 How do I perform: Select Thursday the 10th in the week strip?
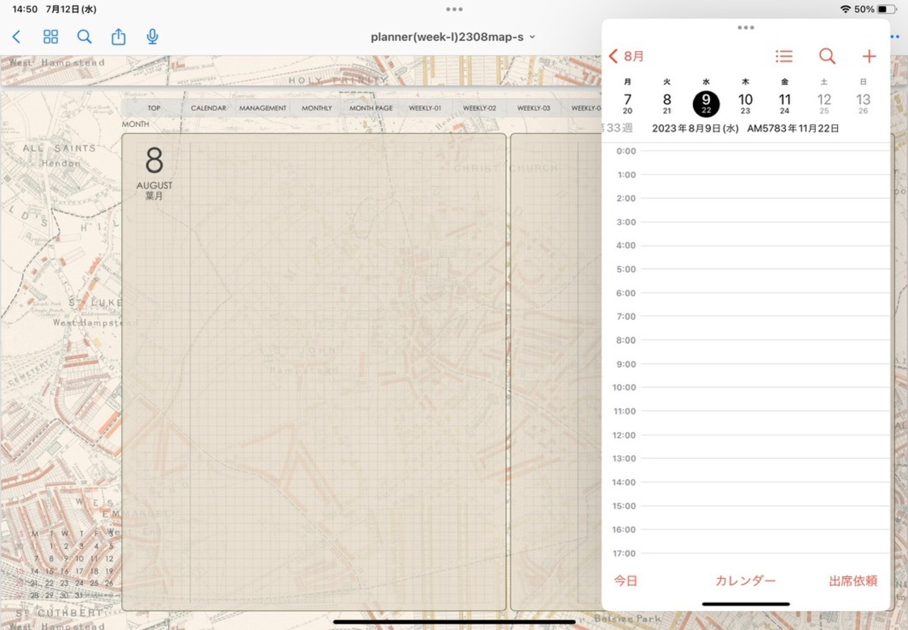pyautogui.click(x=745, y=103)
